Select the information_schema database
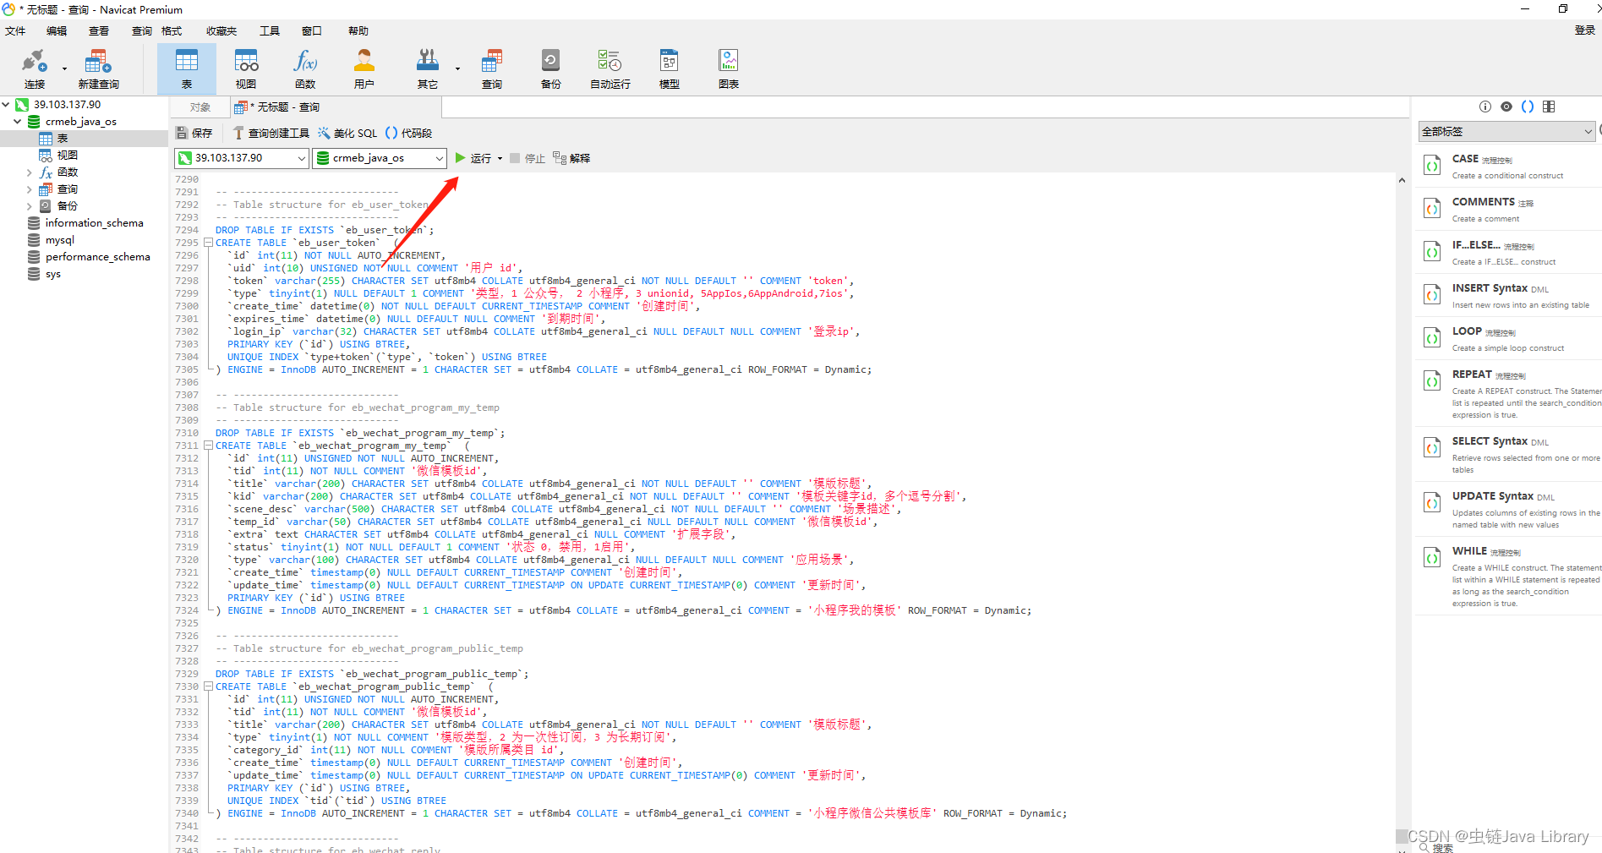The image size is (1602, 853). (94, 223)
